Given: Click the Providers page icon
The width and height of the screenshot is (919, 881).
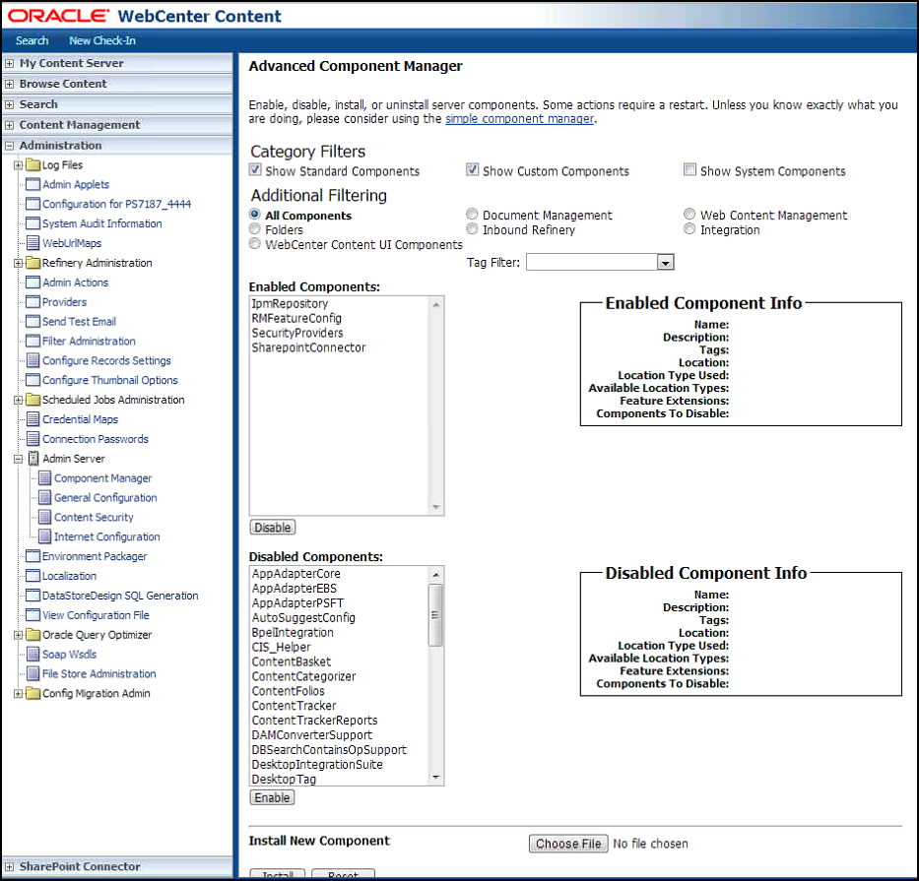Looking at the screenshot, I should click(x=33, y=302).
